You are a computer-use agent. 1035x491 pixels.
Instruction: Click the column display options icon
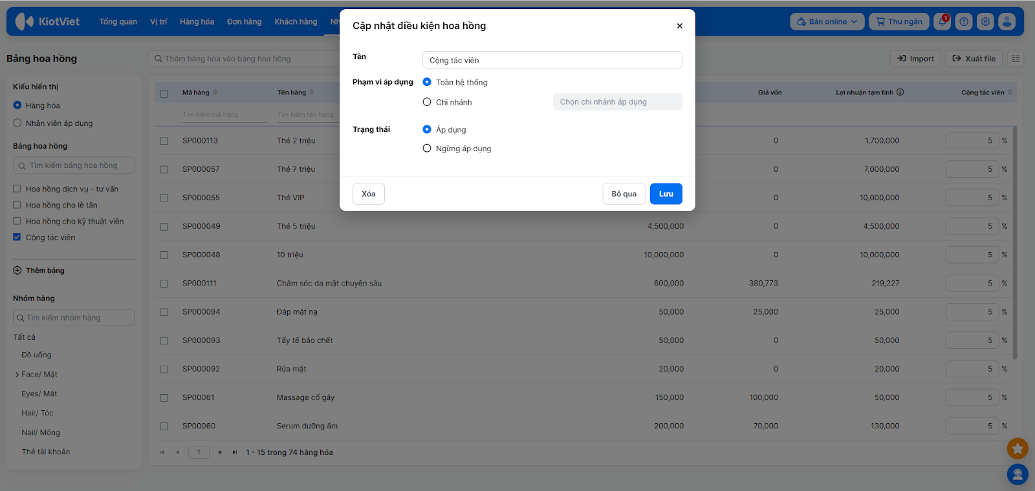coord(1016,59)
